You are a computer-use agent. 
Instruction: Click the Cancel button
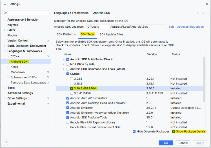pos(183,143)
